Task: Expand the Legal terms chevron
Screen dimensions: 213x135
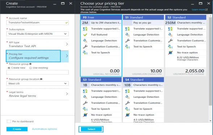Action: [67, 94]
